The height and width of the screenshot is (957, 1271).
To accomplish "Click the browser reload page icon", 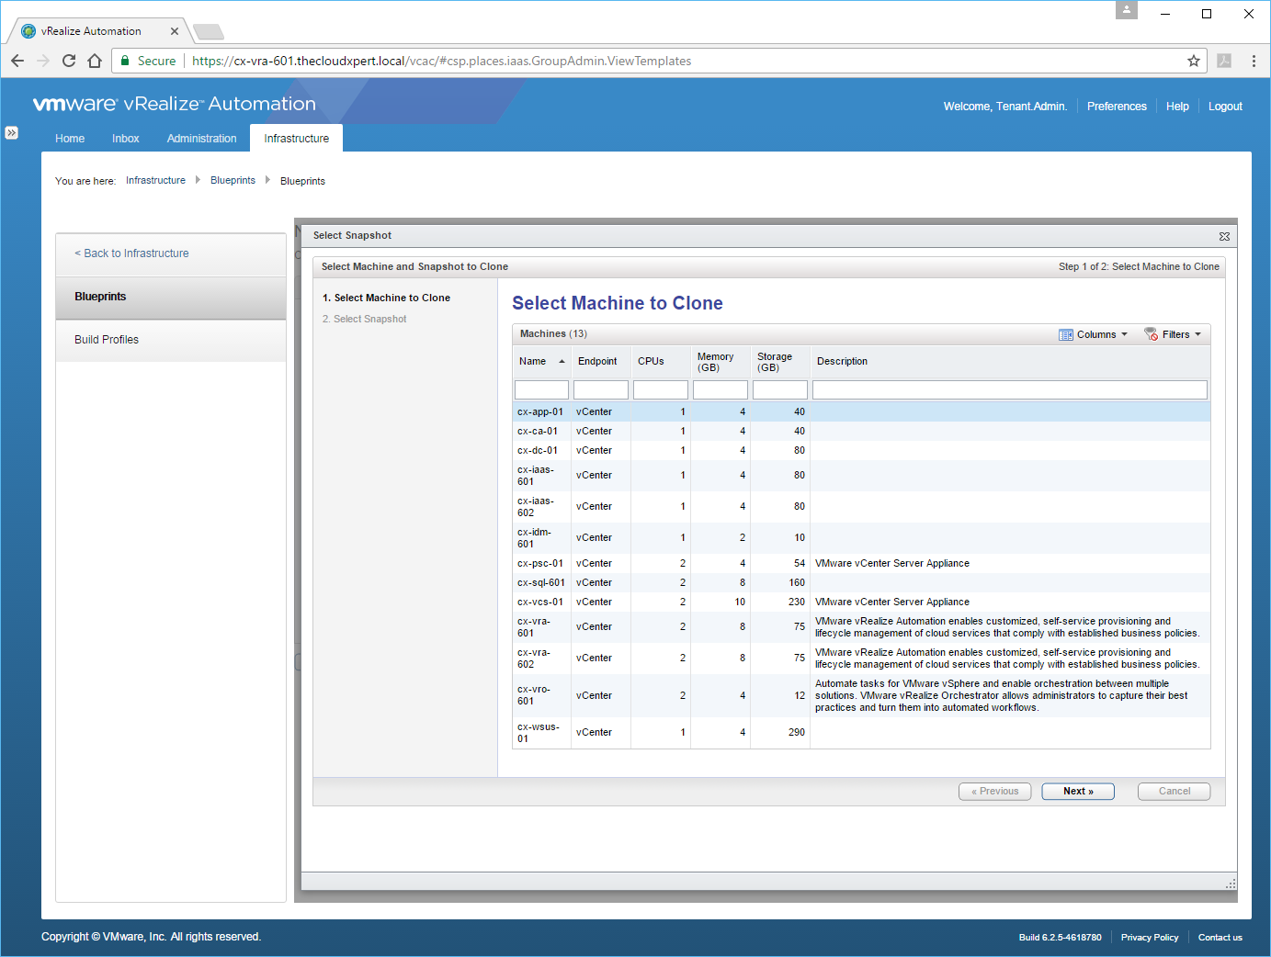I will click(x=69, y=61).
